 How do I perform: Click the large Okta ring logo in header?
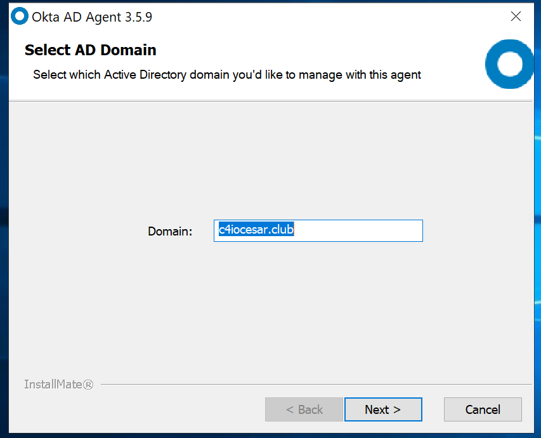(x=509, y=64)
